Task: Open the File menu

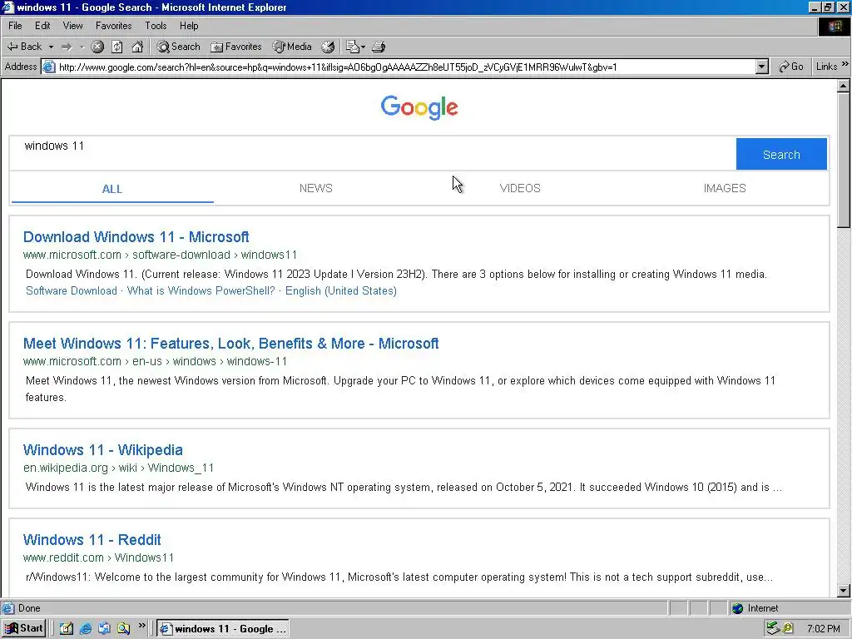Action: (x=15, y=26)
